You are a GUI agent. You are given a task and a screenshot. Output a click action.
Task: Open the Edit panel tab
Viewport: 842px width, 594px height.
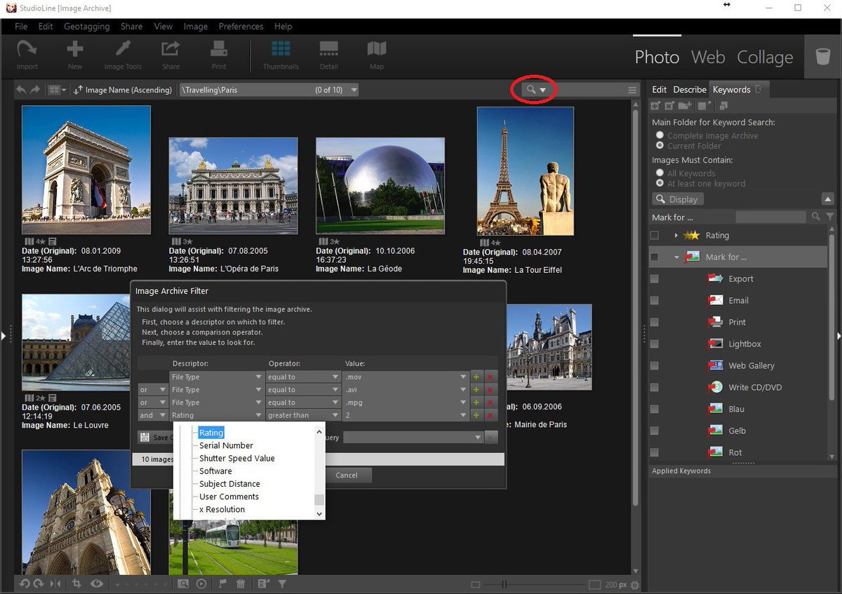[x=660, y=90]
